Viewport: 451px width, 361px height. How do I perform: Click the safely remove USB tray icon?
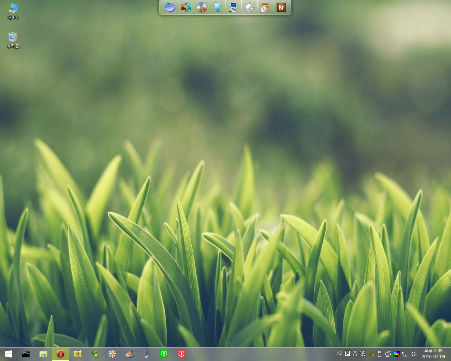pos(380,354)
